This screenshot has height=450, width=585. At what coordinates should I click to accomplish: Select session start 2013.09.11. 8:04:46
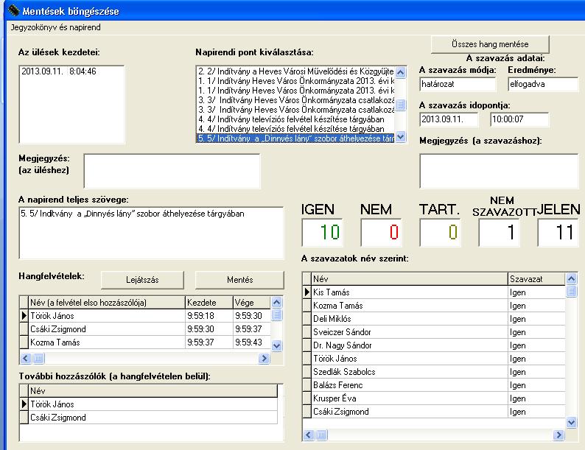(59, 71)
